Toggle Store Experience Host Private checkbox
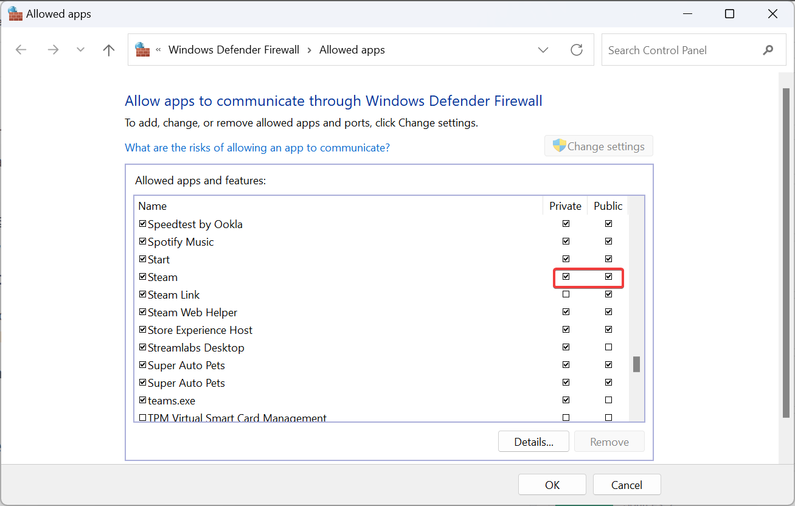This screenshot has width=795, height=506. (x=566, y=330)
